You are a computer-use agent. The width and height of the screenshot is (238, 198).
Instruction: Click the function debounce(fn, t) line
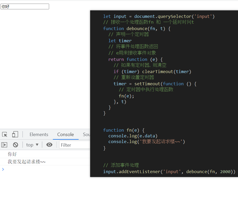[x=137, y=29]
